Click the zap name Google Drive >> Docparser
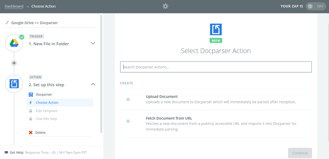 click(35, 23)
